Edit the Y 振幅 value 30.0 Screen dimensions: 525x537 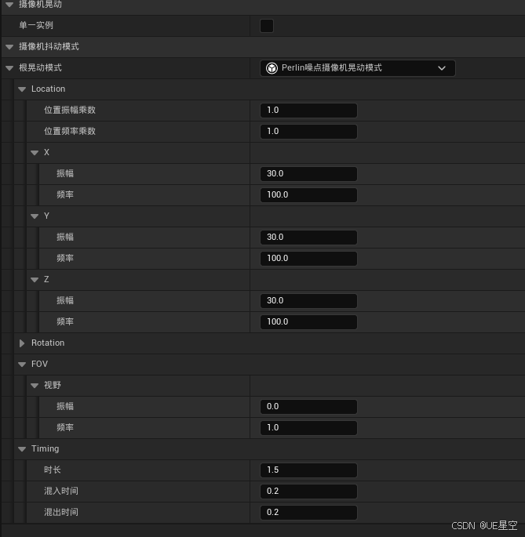pyautogui.click(x=308, y=238)
